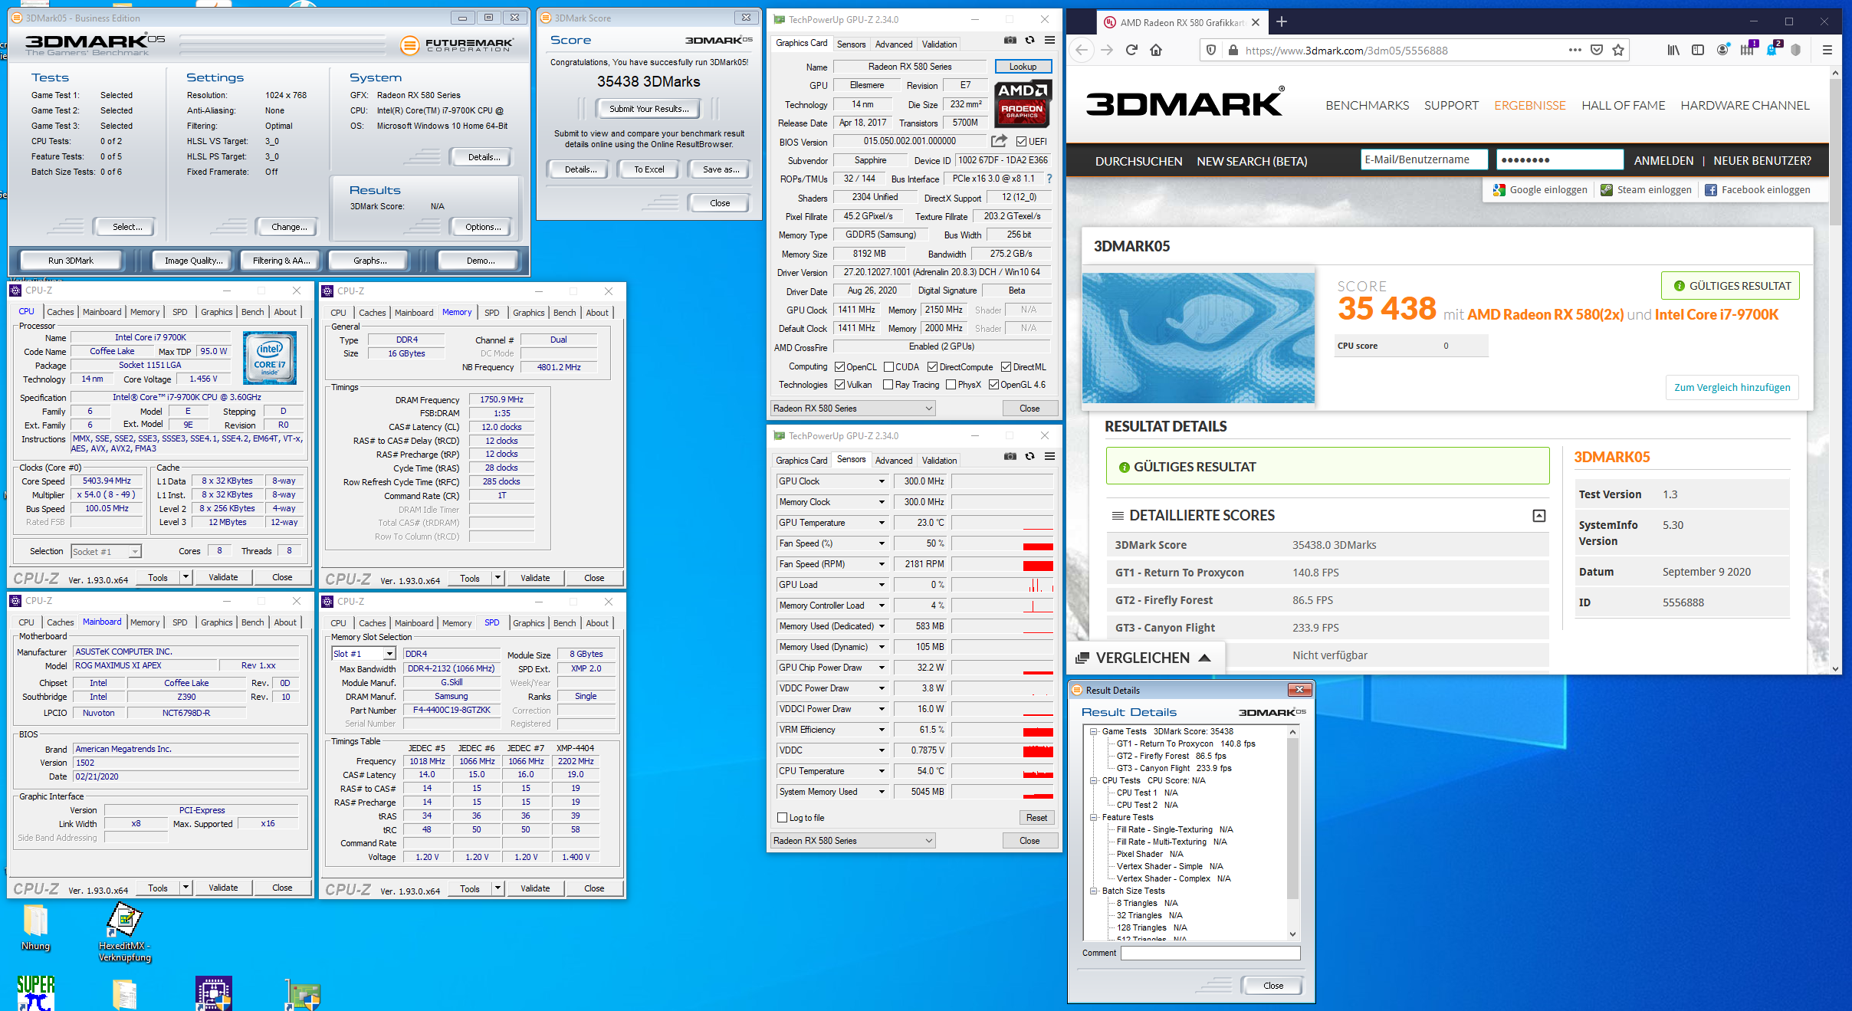Screen dimensions: 1852x1011
Task: Share BIOS version via export icon
Action: click(999, 141)
